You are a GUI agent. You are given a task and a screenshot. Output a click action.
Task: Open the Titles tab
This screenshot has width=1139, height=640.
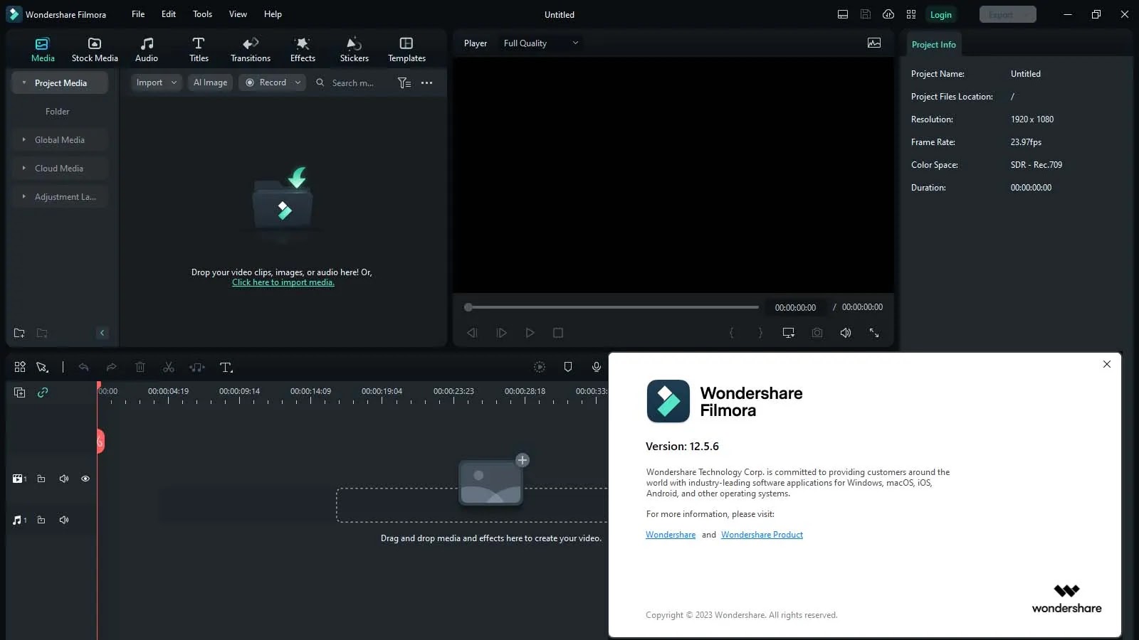pos(199,50)
